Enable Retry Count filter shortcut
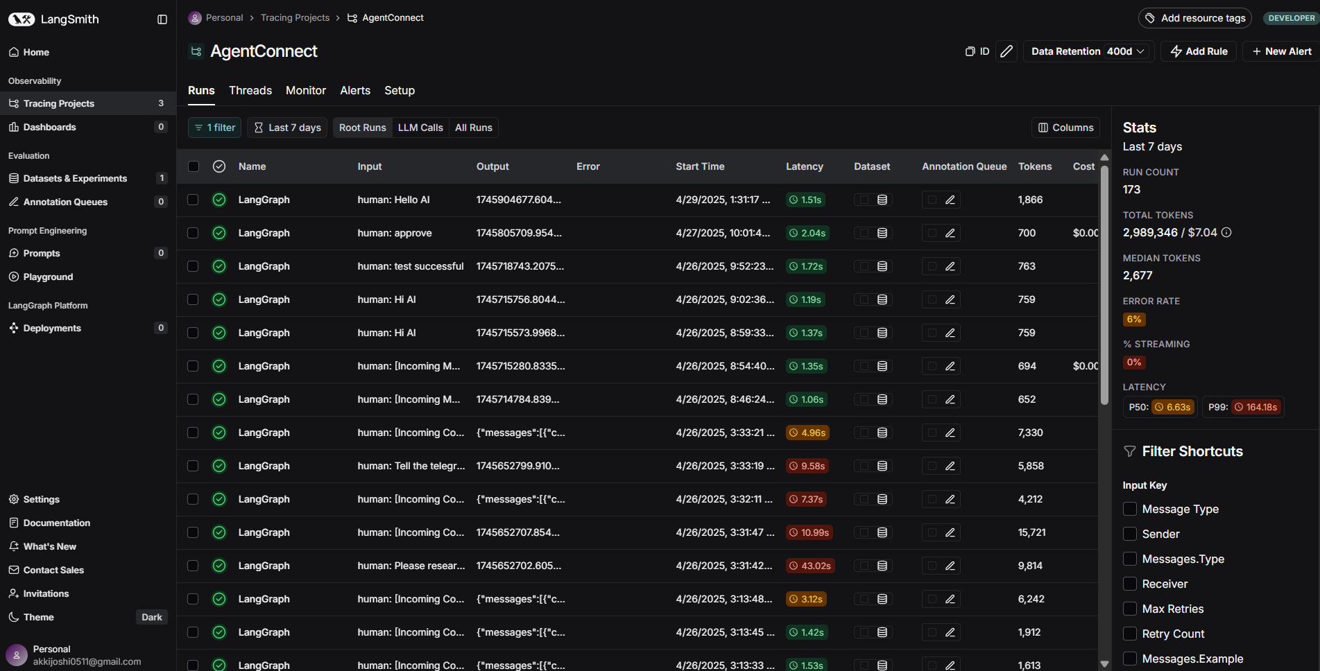This screenshot has height=671, width=1320. point(1130,634)
